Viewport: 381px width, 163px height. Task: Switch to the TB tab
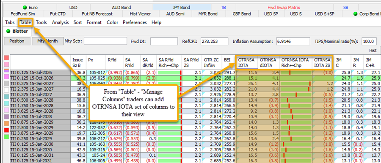click(223, 8)
